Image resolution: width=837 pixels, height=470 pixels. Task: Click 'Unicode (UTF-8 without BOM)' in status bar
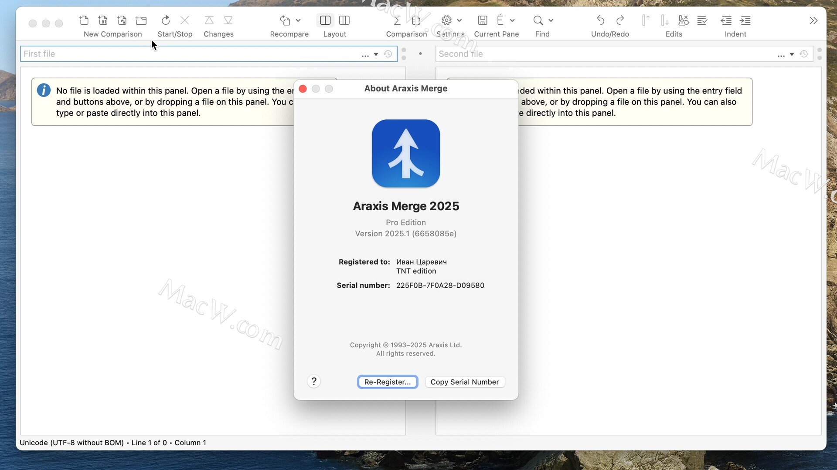click(x=72, y=443)
